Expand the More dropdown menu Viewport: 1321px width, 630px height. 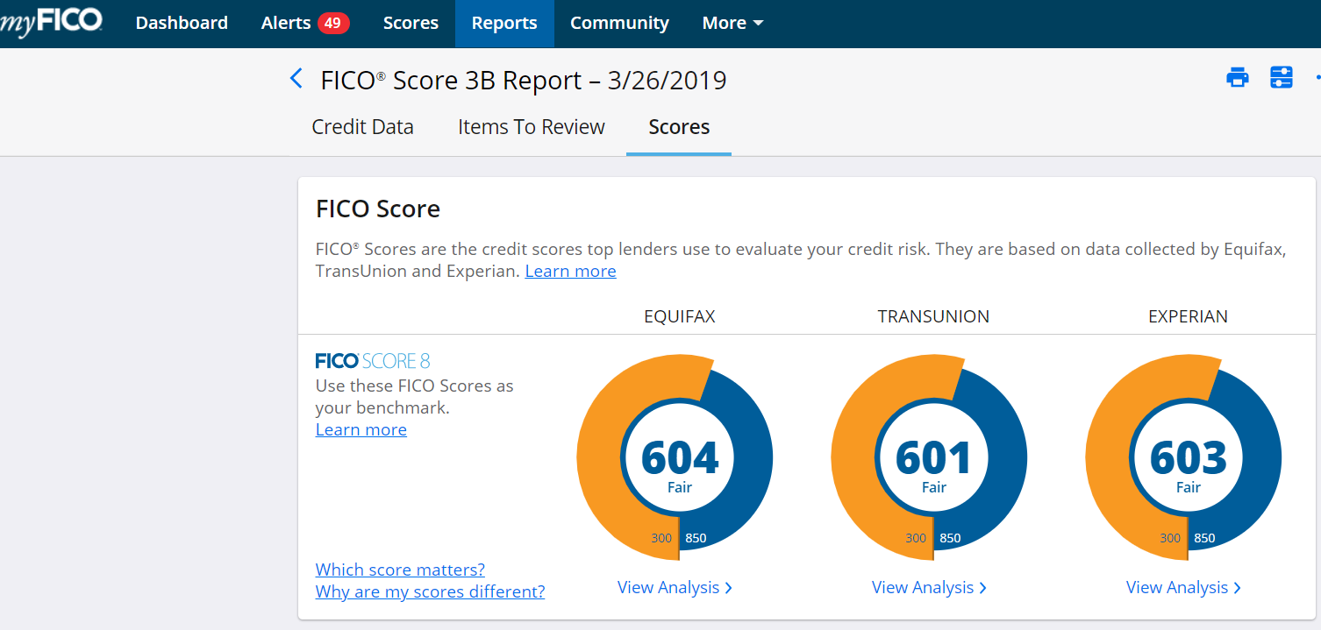(x=732, y=24)
